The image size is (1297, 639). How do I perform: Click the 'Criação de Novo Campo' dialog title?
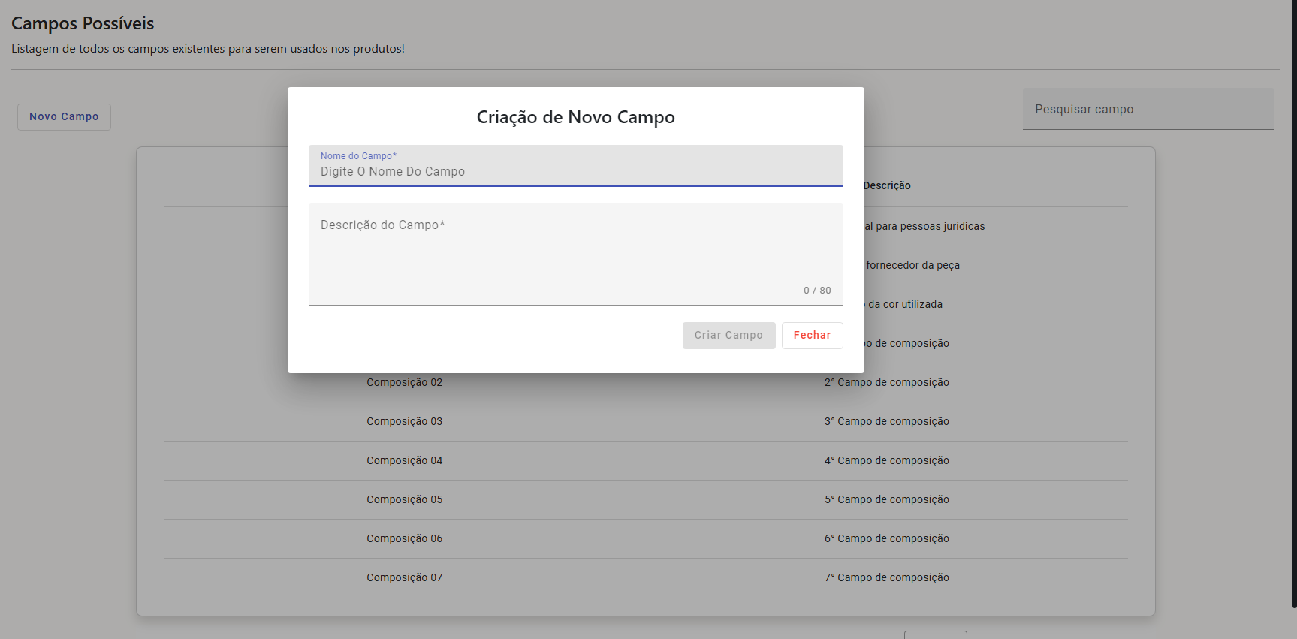(x=575, y=118)
